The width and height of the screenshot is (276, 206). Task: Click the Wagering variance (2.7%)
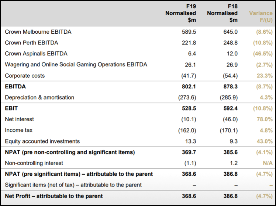tap(264, 65)
